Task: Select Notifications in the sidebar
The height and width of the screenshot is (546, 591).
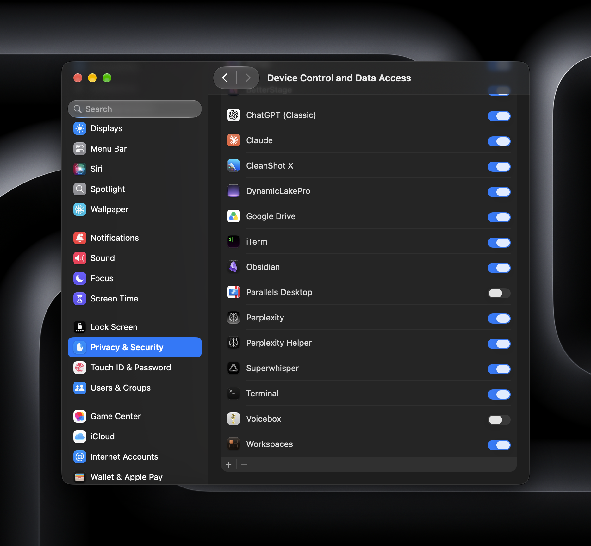Action: tap(135, 238)
